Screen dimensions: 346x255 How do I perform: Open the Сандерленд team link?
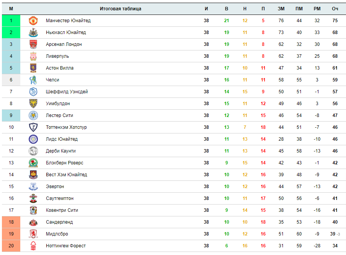59,222
